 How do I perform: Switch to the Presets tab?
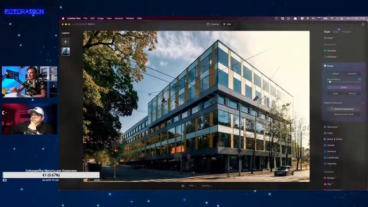pyautogui.click(x=346, y=32)
